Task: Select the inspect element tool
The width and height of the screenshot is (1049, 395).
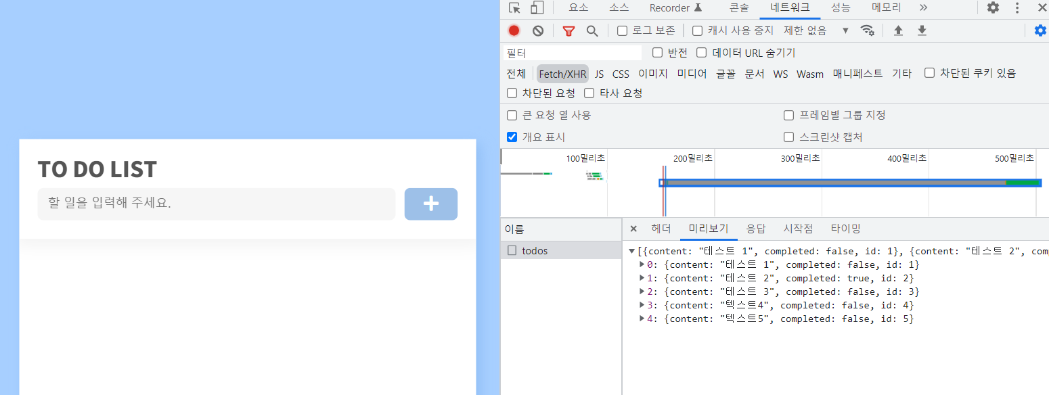Action: click(512, 7)
